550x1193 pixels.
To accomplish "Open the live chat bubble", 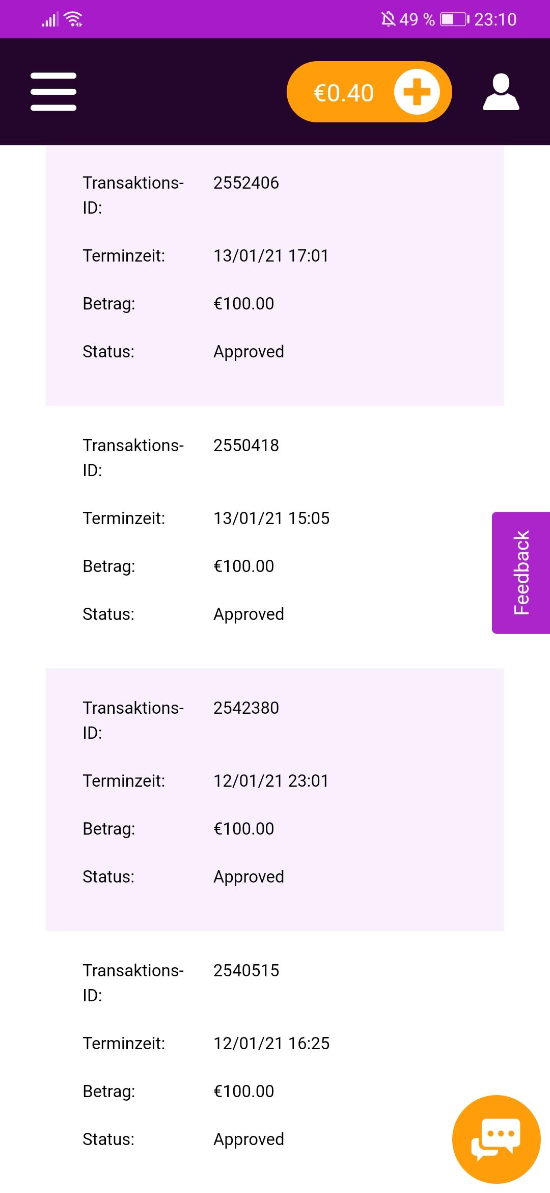I will click(x=496, y=1139).
